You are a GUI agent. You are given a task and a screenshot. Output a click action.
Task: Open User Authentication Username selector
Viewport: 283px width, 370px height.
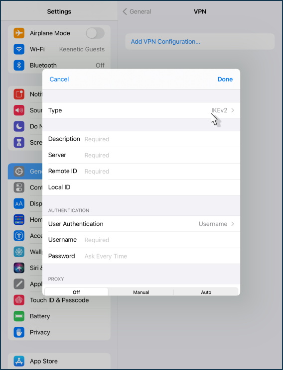coord(141,224)
